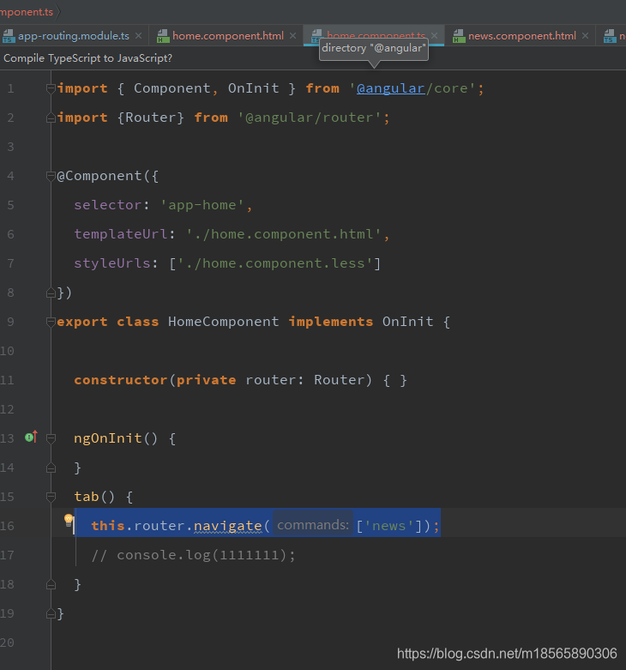Click the Compile TypeScript to JavaScript prompt
This screenshot has height=670, width=626.
(x=88, y=58)
